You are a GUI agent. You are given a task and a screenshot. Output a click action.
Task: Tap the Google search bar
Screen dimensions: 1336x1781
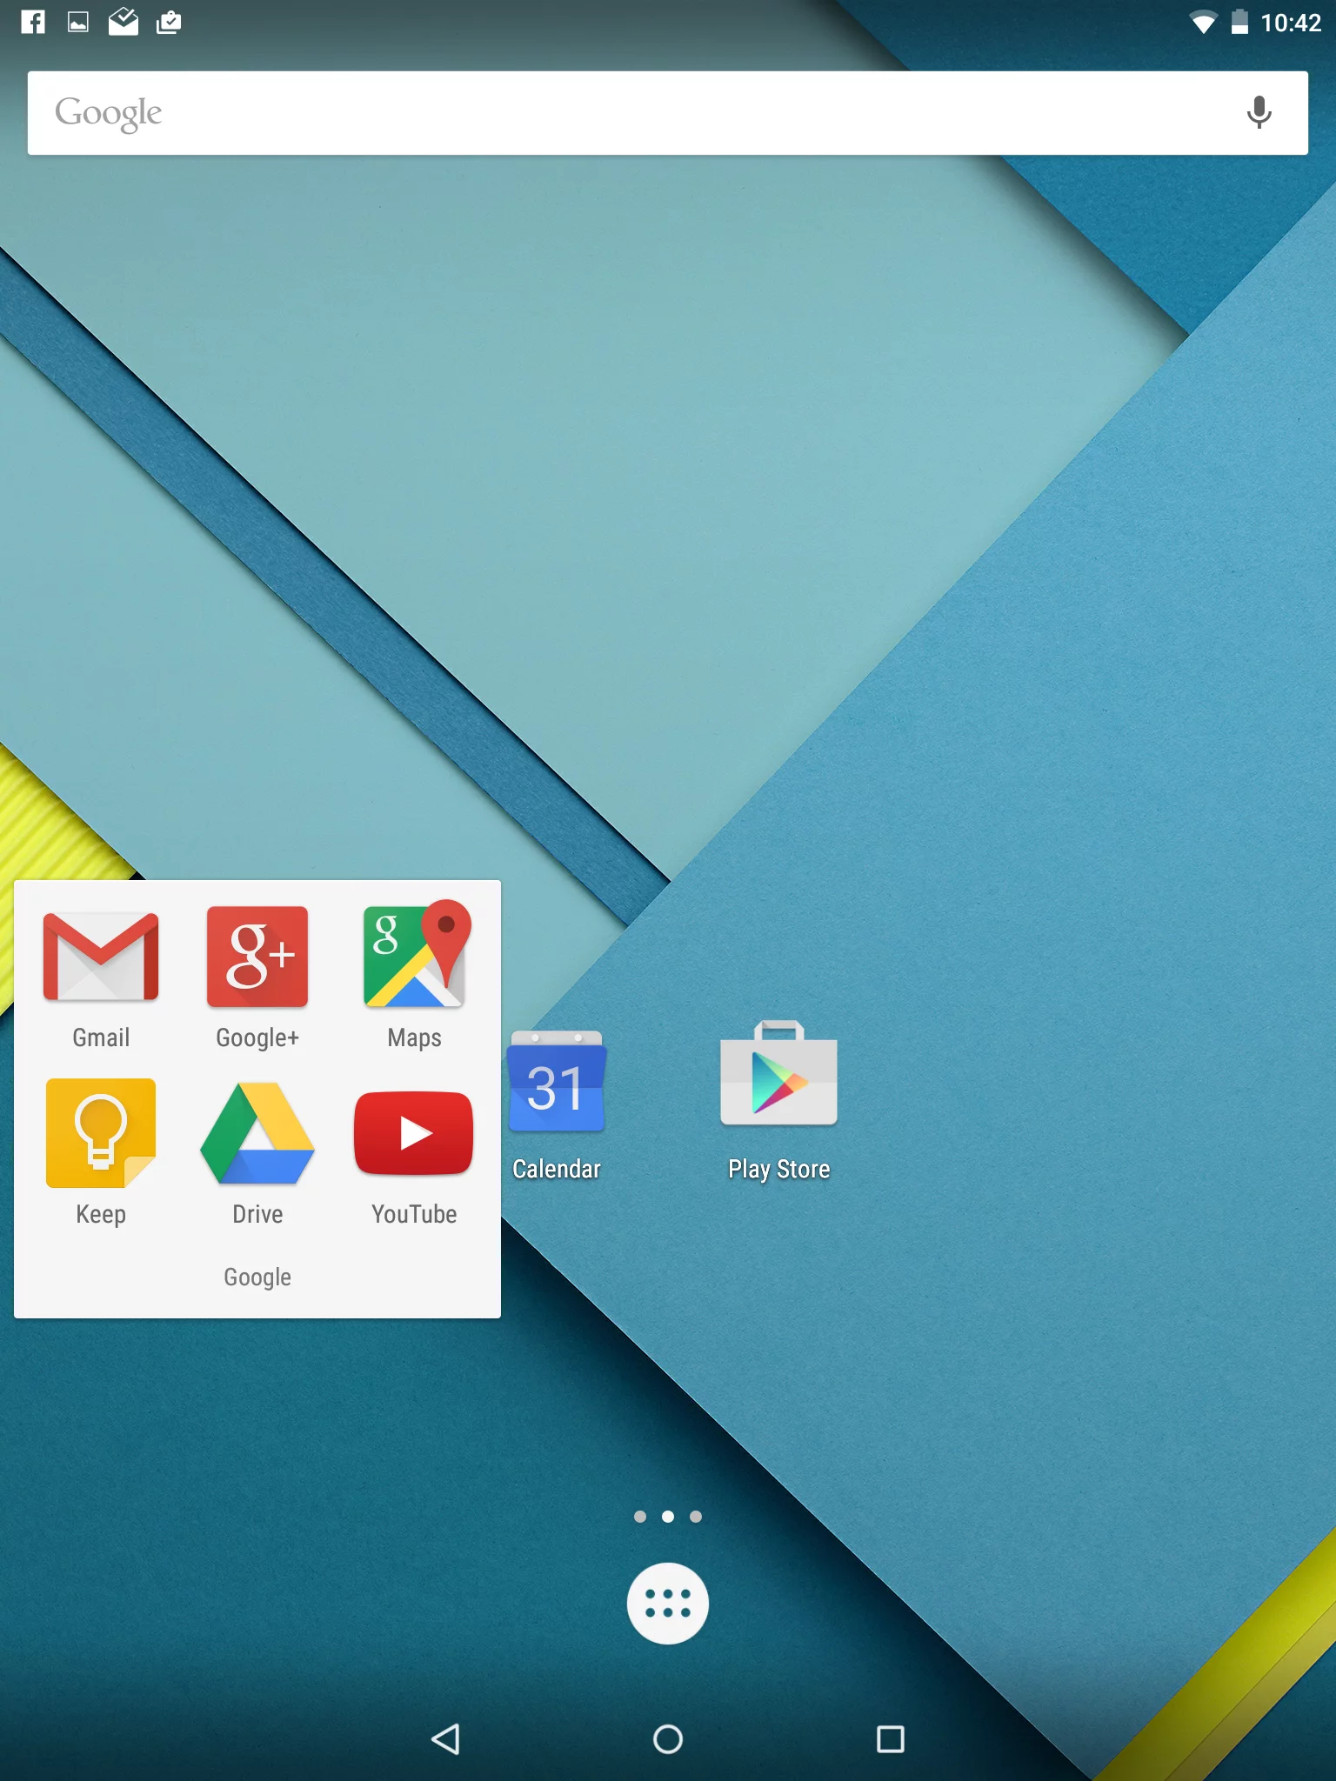[668, 113]
